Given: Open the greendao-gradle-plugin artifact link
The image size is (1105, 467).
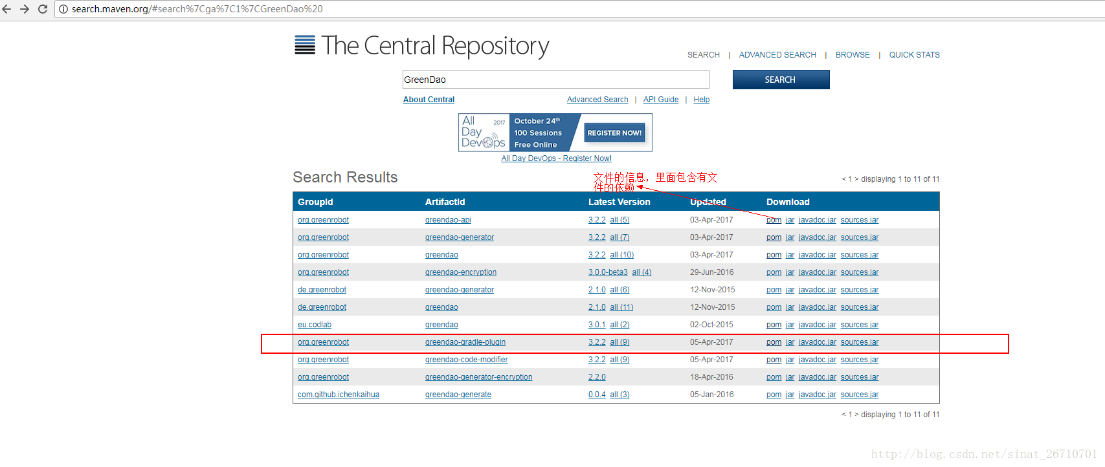Looking at the screenshot, I should click(465, 342).
